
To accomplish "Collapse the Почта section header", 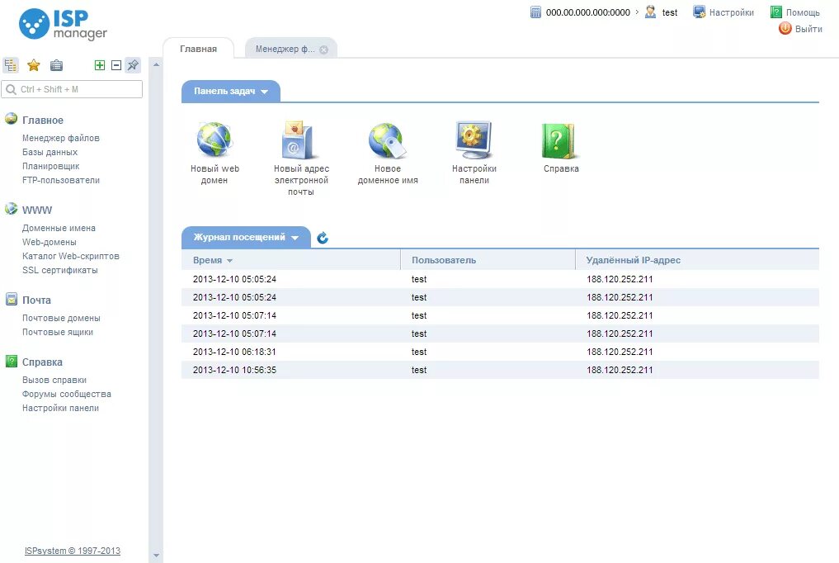I will [36, 300].
